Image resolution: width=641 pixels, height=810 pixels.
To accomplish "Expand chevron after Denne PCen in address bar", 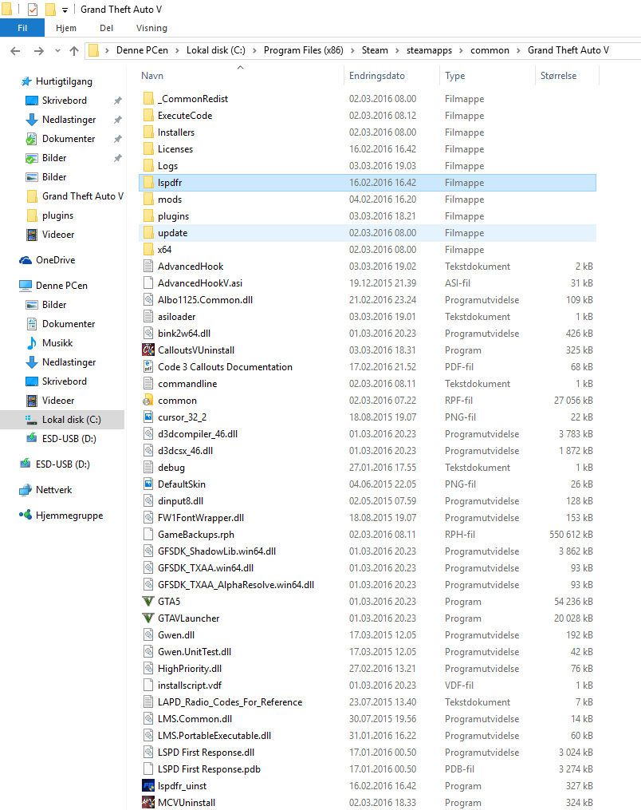I will tap(177, 50).
